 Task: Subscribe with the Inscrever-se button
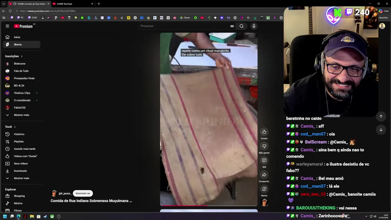[x=83, y=193]
